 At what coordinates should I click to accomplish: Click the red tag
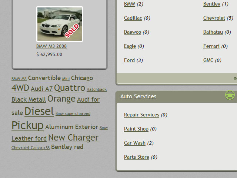79,147
